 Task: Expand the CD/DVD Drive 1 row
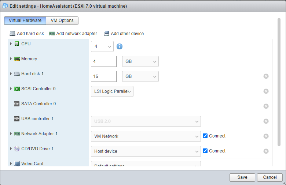pyautogui.click(x=11, y=148)
